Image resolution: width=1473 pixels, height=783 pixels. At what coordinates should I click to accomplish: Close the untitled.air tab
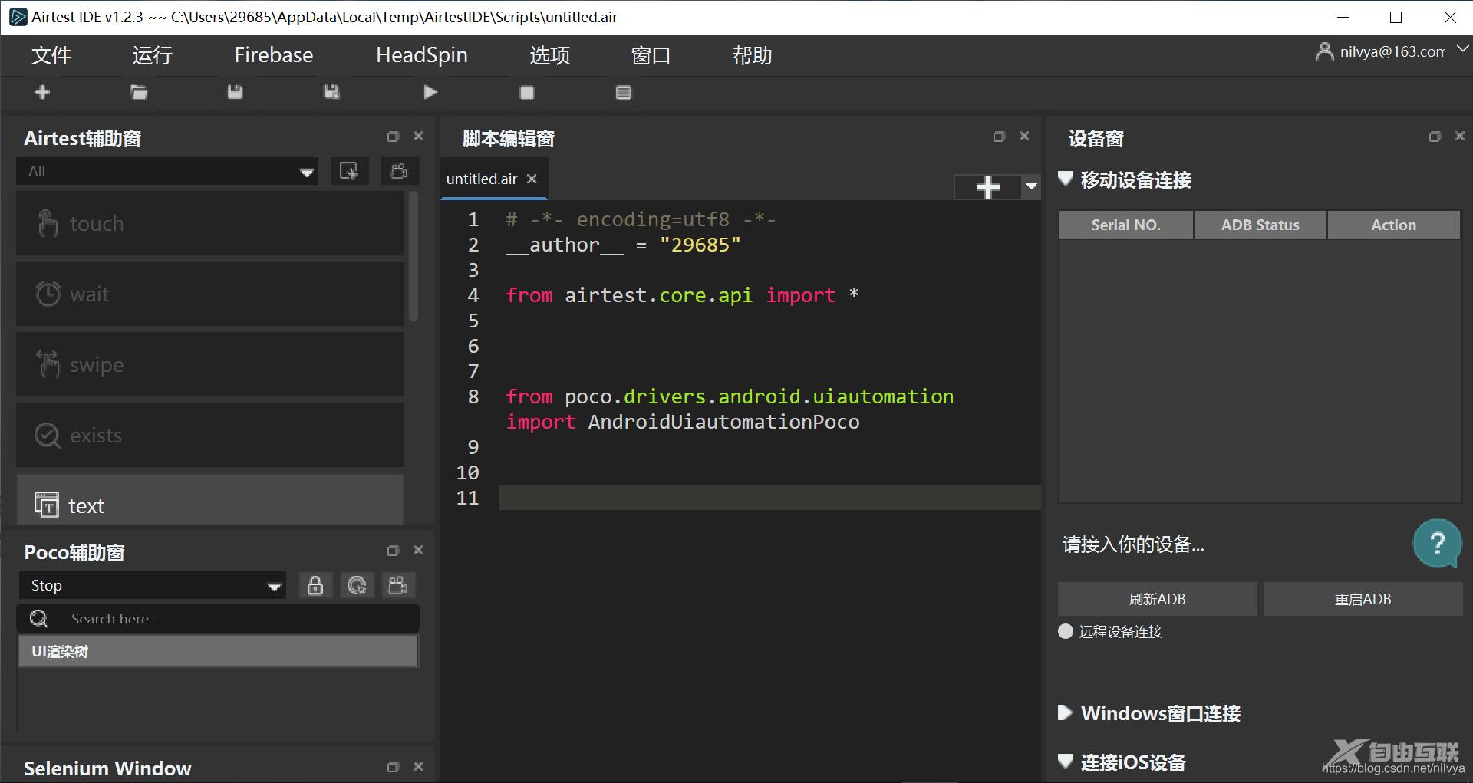point(532,179)
